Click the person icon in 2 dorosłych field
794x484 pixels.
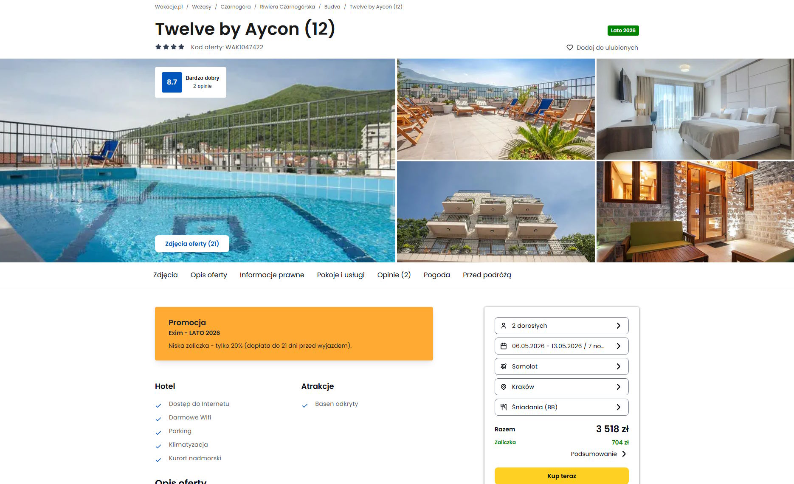[504, 326]
